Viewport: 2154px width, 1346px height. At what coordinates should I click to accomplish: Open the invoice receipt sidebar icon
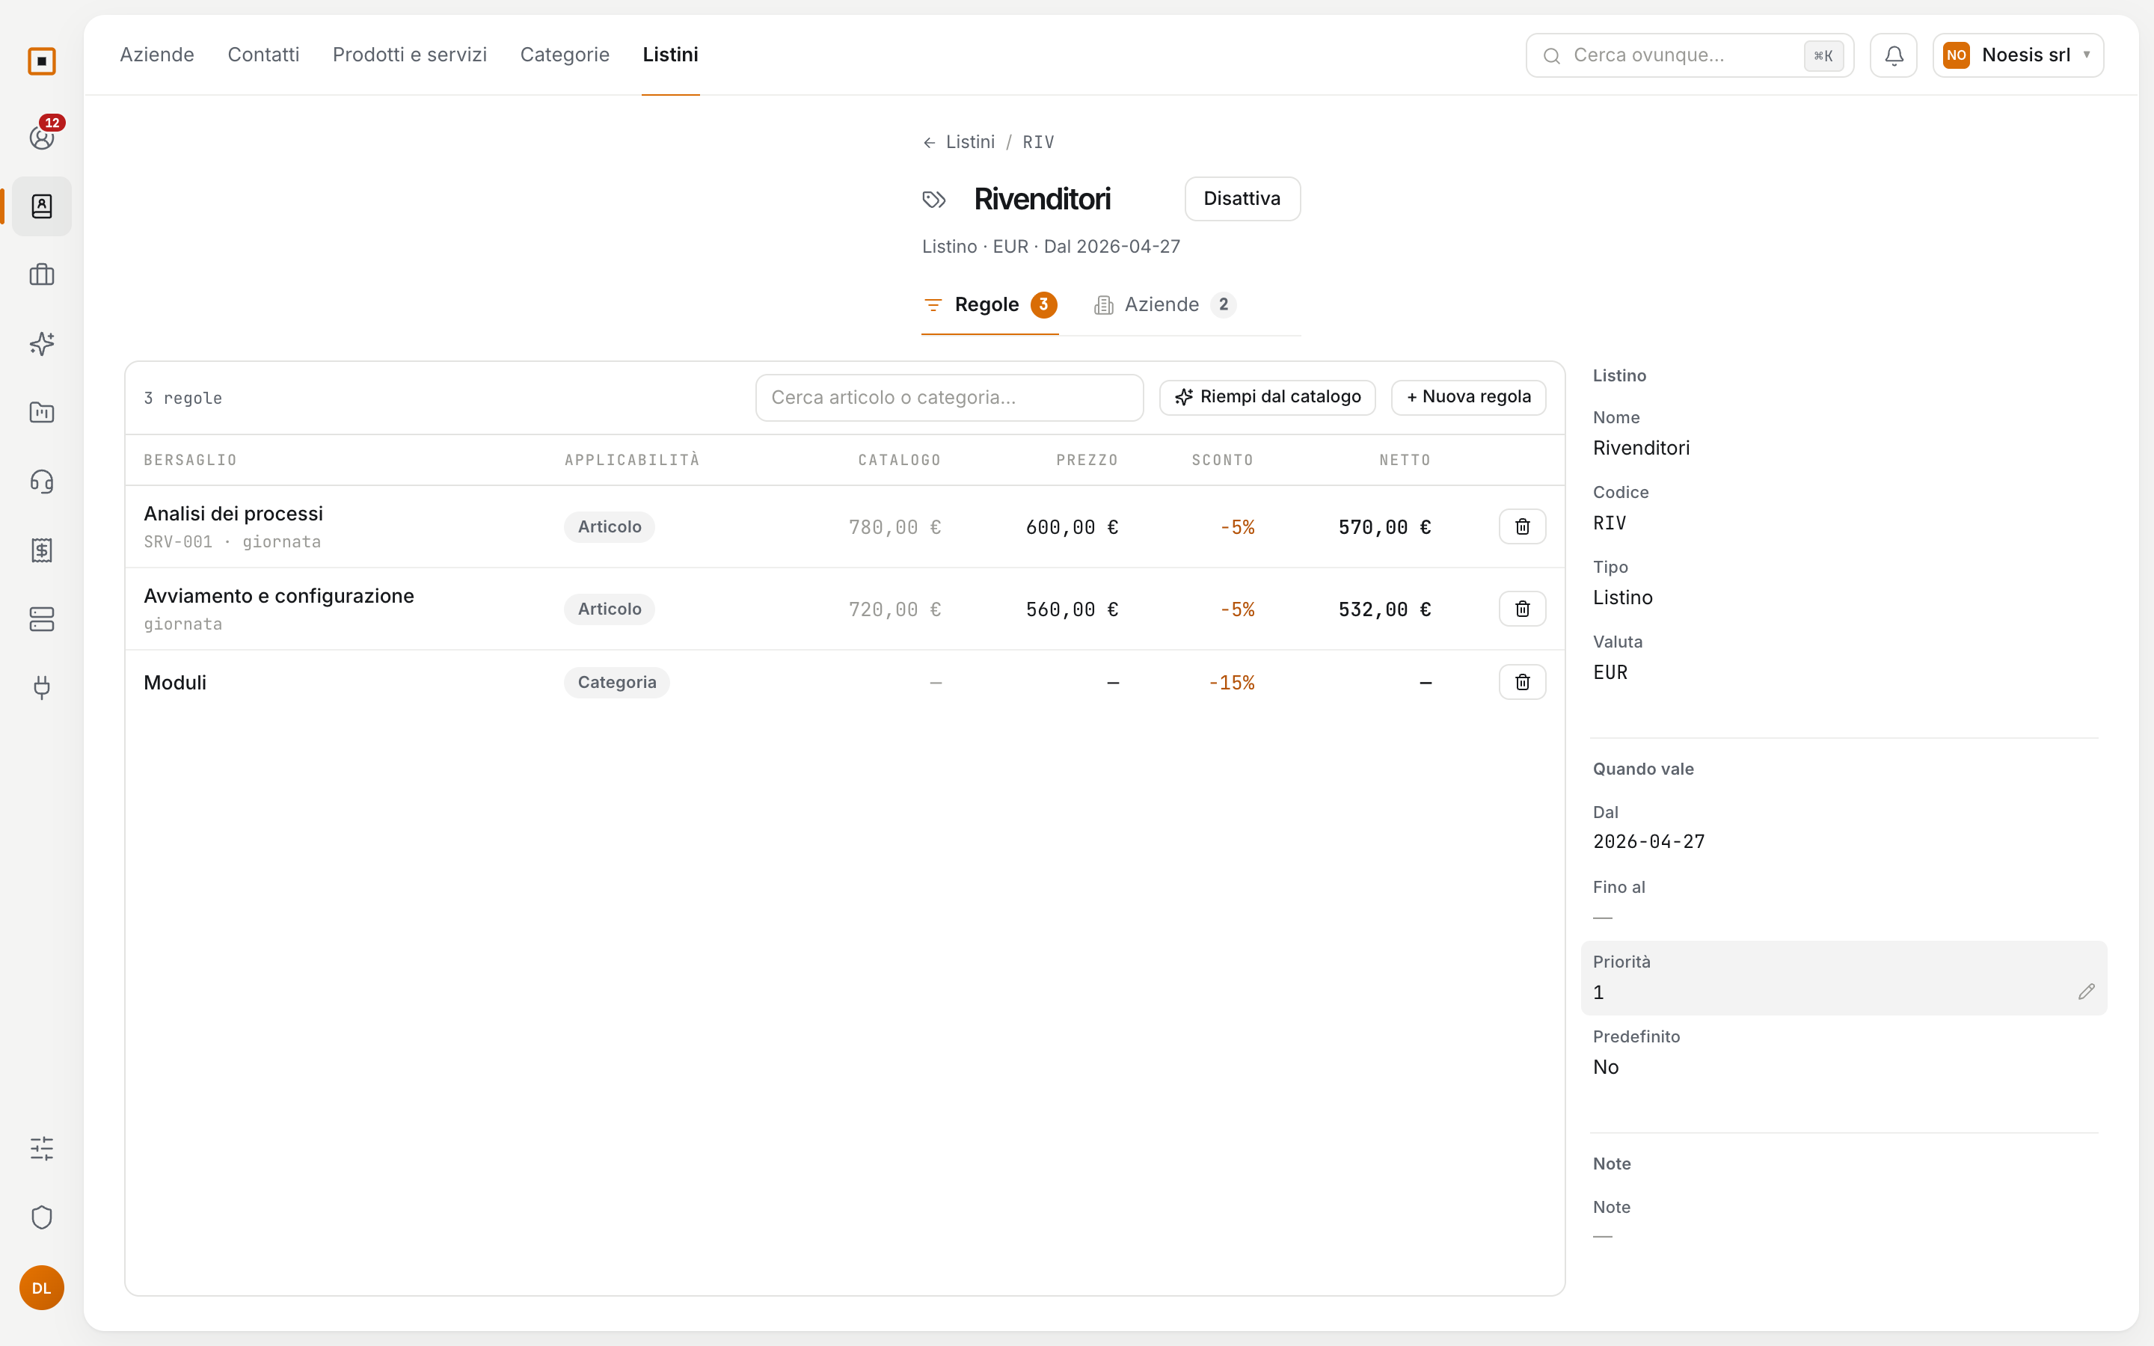42,550
